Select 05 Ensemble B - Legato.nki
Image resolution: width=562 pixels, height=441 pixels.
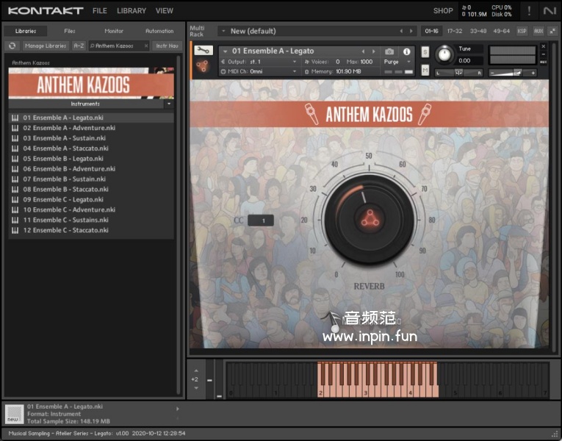pyautogui.click(x=62, y=159)
